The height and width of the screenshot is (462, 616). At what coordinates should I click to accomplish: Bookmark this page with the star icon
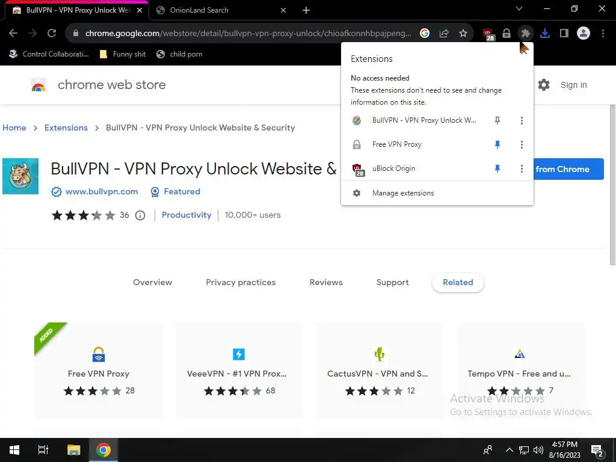pyautogui.click(x=463, y=34)
